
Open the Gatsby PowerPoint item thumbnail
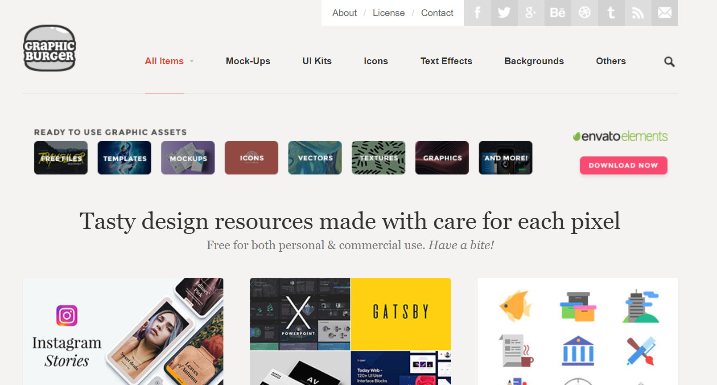tap(350, 332)
